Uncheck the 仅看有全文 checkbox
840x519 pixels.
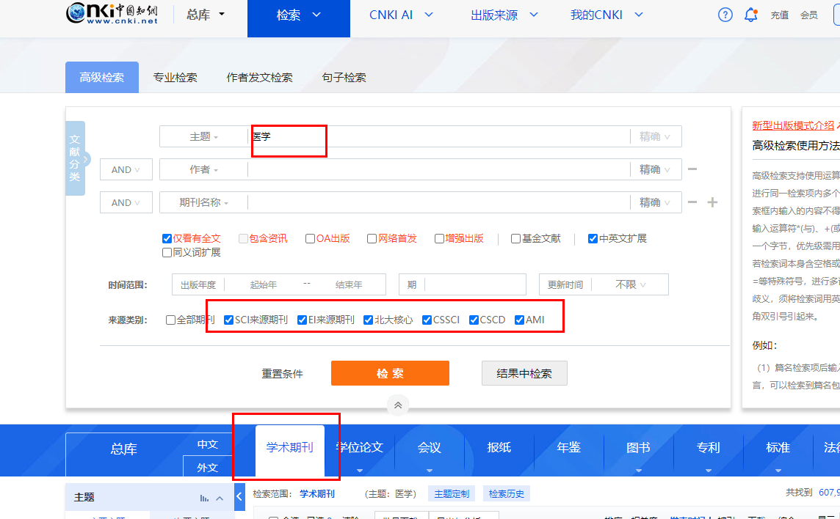pyautogui.click(x=167, y=238)
